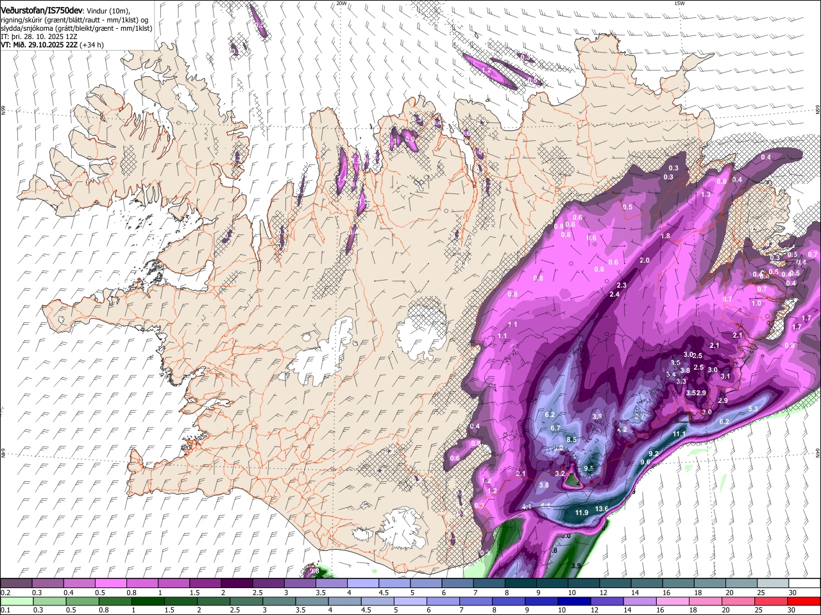Select the 8.5 map value
821x615 pixels.
tap(572, 439)
